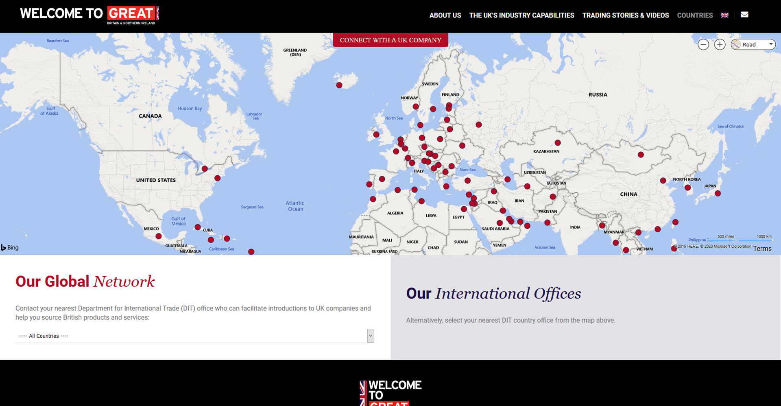Click the Bing logo on the map
Viewport: 781px width, 406px height.
coord(10,247)
